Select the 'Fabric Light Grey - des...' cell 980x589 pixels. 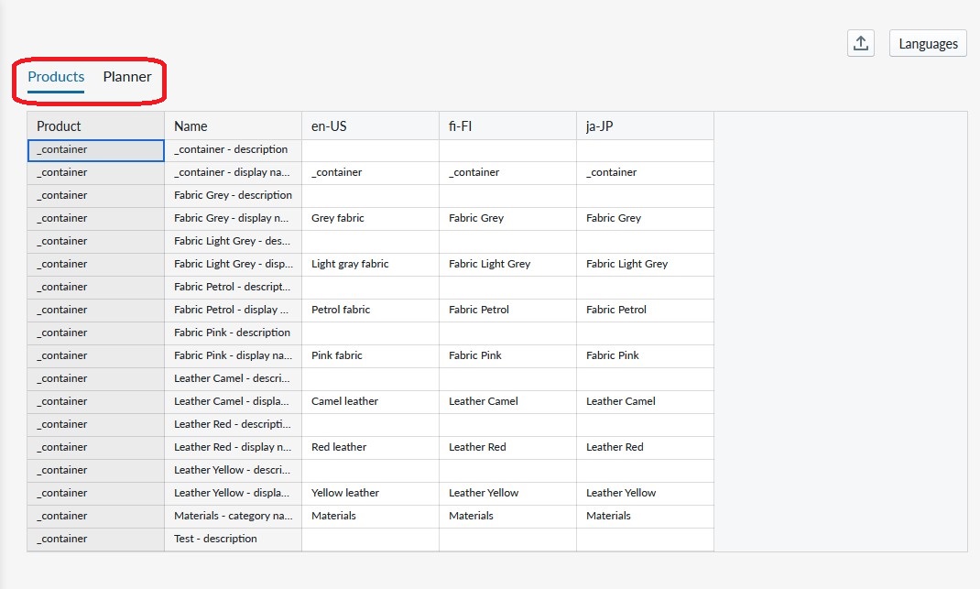[234, 242]
